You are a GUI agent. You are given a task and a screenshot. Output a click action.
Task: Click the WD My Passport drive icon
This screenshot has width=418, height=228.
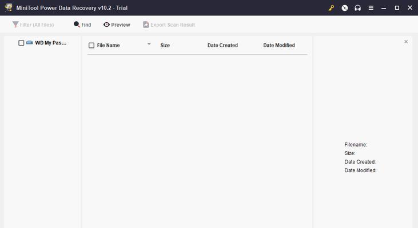[x=29, y=43]
